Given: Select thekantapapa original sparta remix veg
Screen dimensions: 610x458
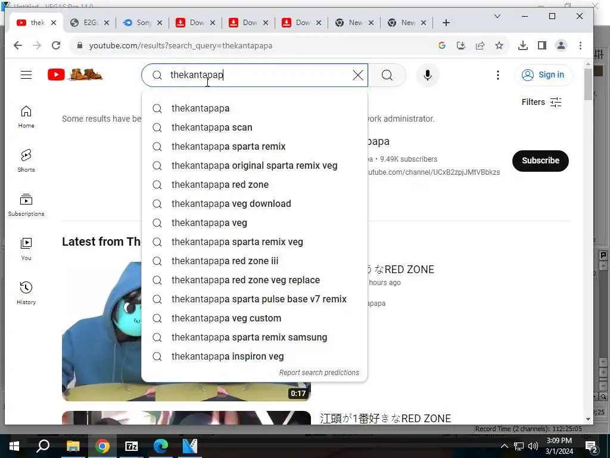Looking at the screenshot, I should pos(254,166).
